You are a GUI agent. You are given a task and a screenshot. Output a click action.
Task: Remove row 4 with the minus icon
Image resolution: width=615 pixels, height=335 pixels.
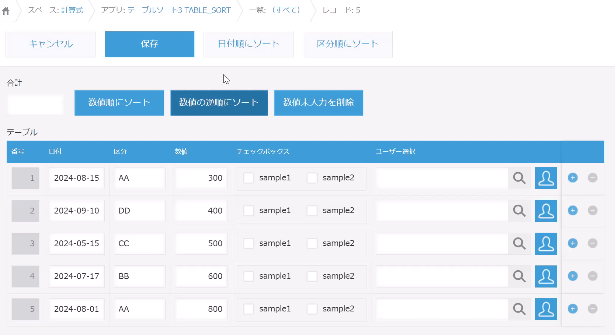[593, 276]
